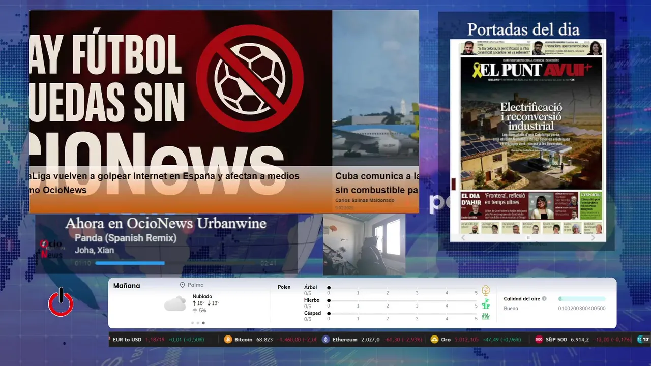Click the 02:41 song duration
Viewport: 651px width, 366px height.
(268, 263)
